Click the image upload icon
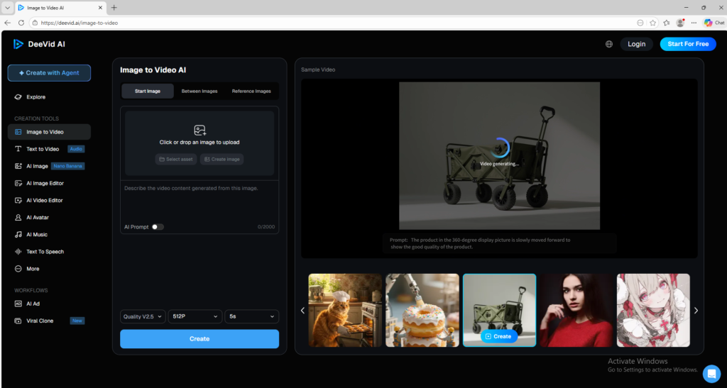Image resolution: width=727 pixels, height=388 pixels. (x=199, y=131)
